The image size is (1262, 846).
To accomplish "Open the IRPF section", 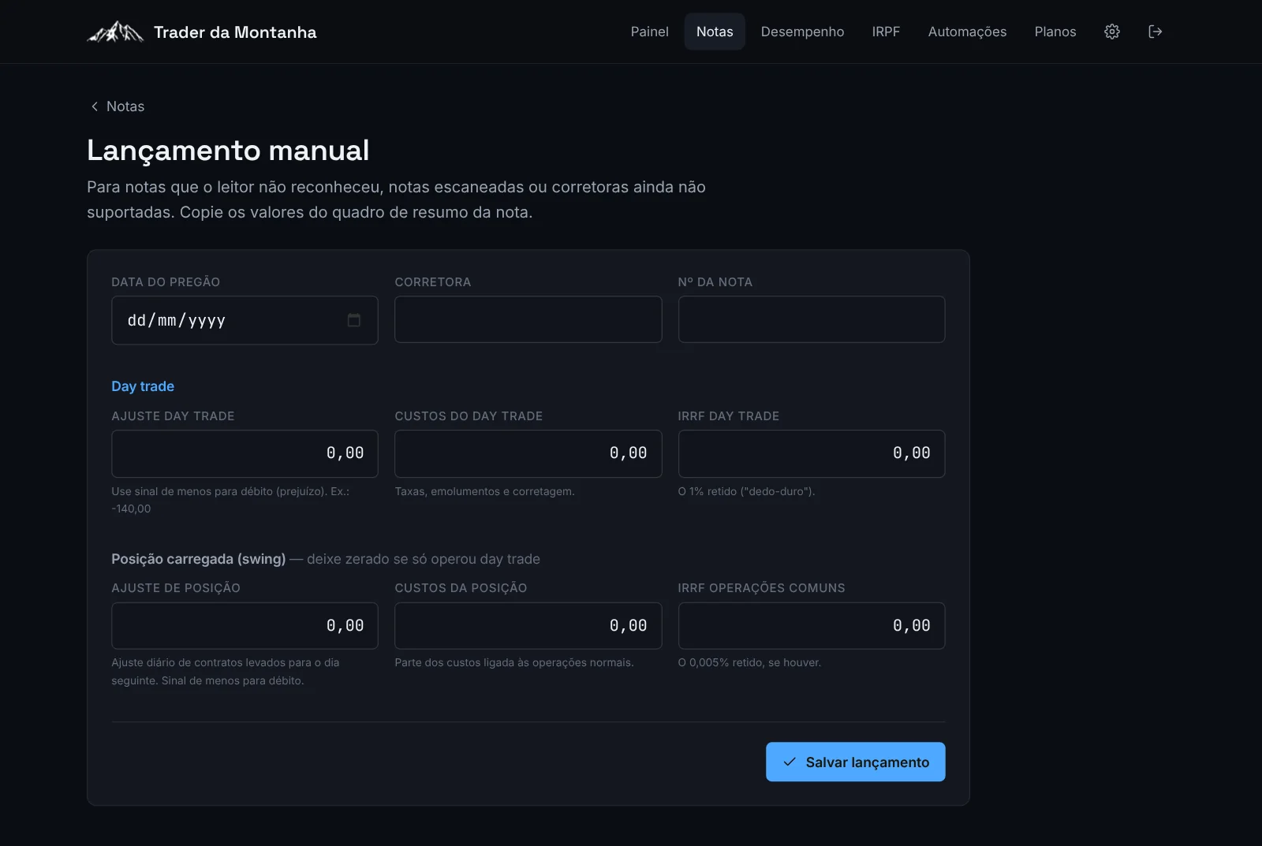I will pos(886,32).
